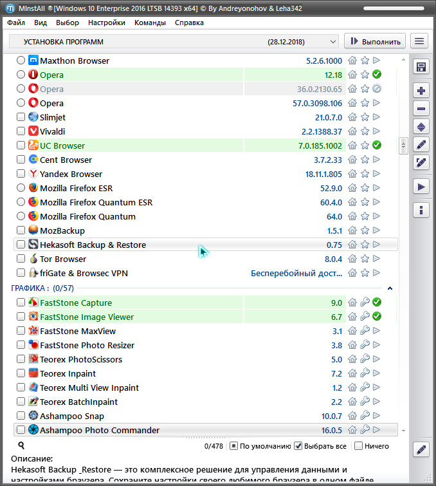Viewport: 436px width, 486px height.
Task: Click the plus (add) sidebar icon
Action: click(421, 91)
